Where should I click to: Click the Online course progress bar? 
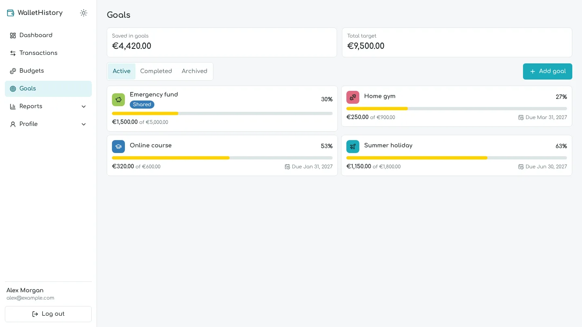pyautogui.click(x=222, y=158)
